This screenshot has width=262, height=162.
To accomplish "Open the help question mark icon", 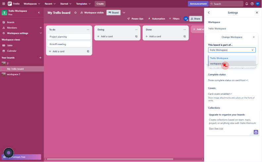I will 252,4.
